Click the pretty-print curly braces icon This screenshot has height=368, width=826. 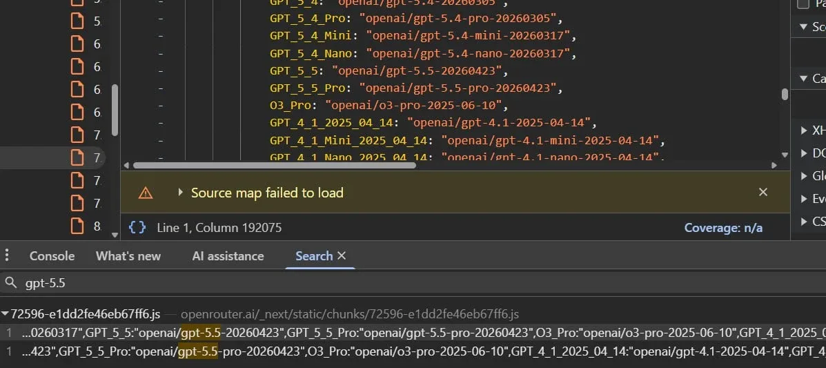point(137,227)
